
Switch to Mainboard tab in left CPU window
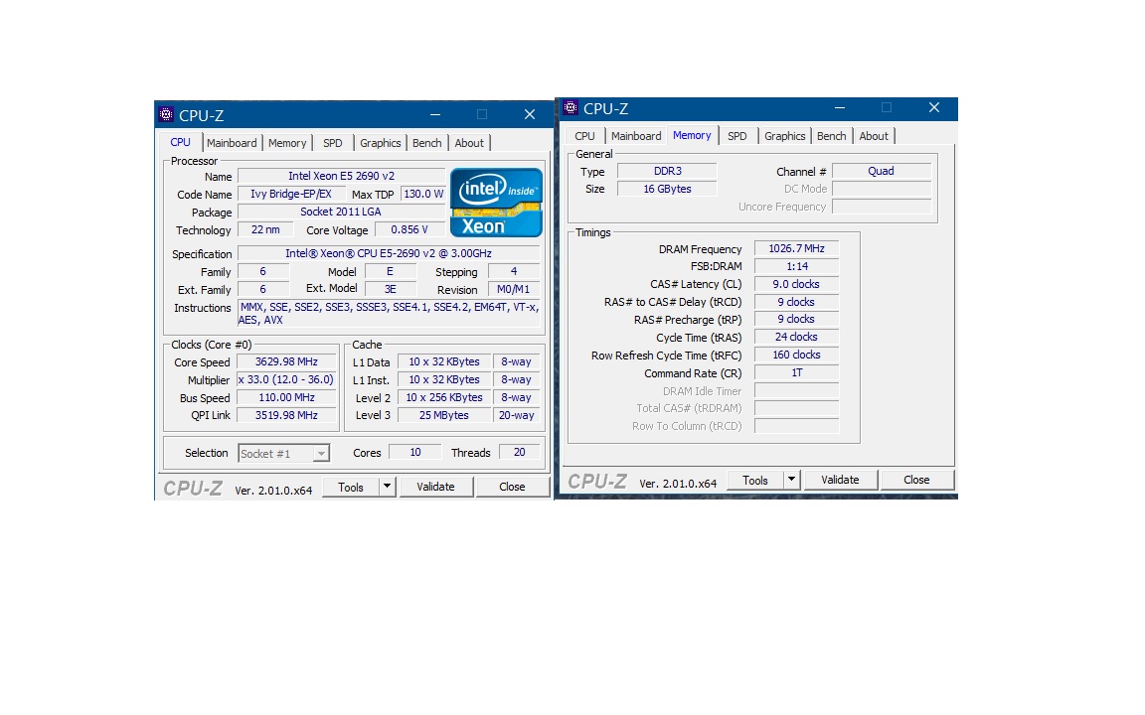(x=232, y=143)
